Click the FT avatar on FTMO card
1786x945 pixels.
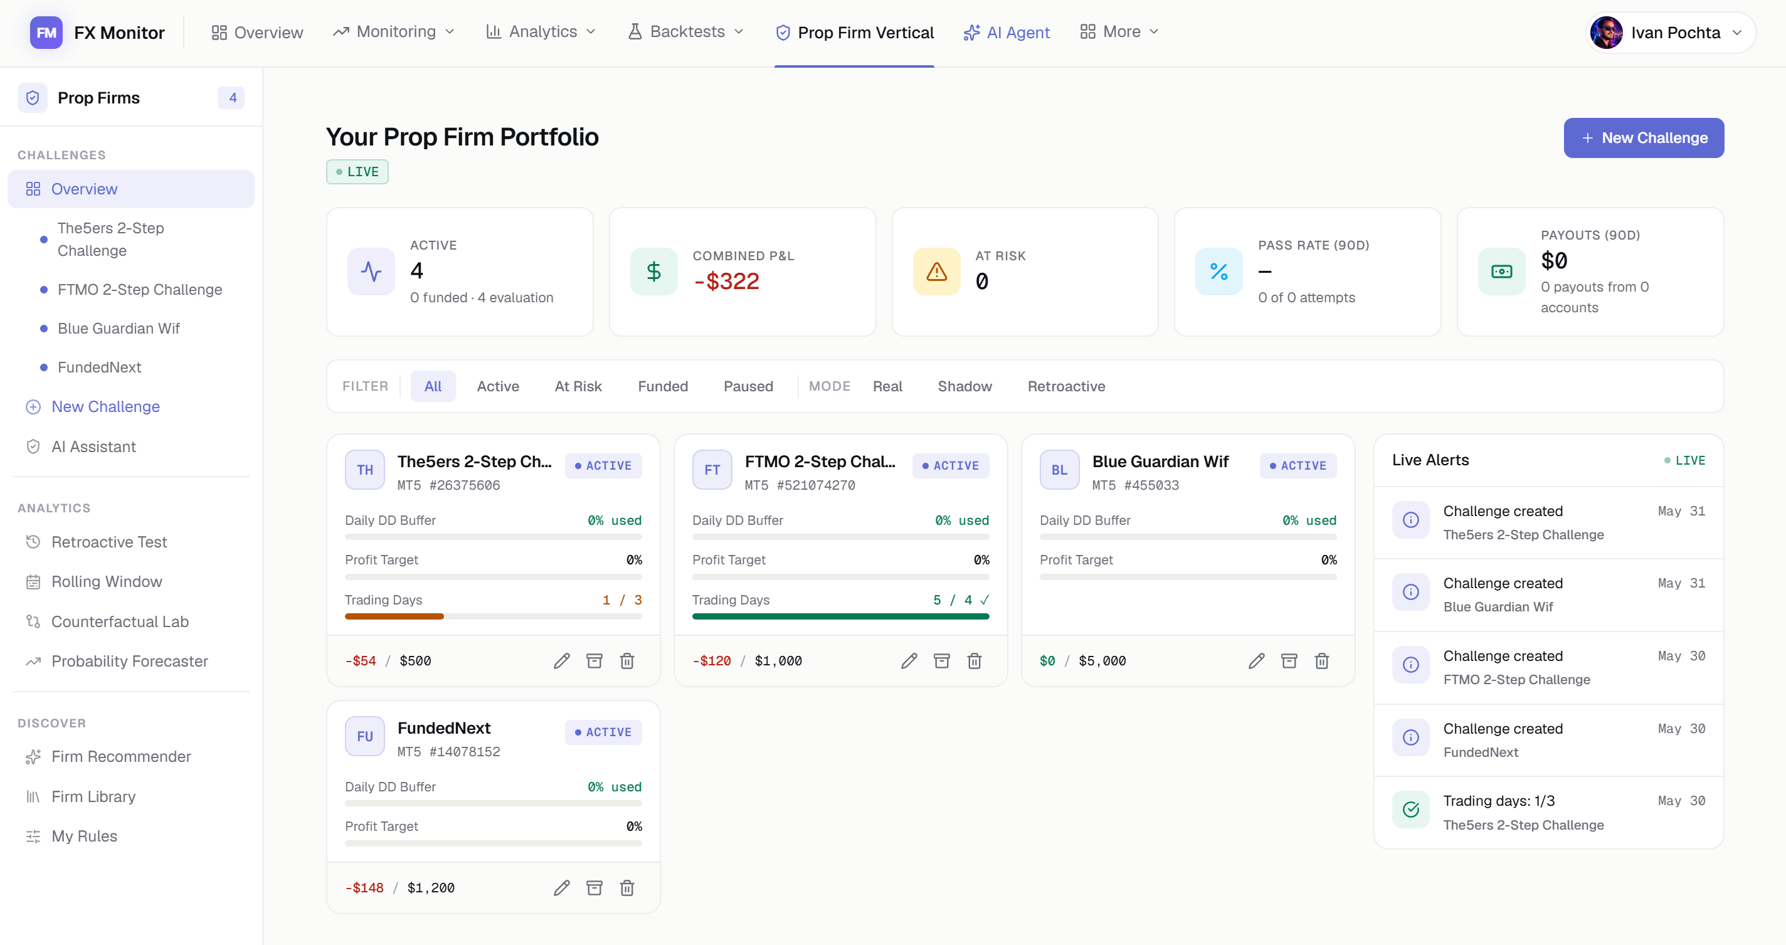pos(712,470)
